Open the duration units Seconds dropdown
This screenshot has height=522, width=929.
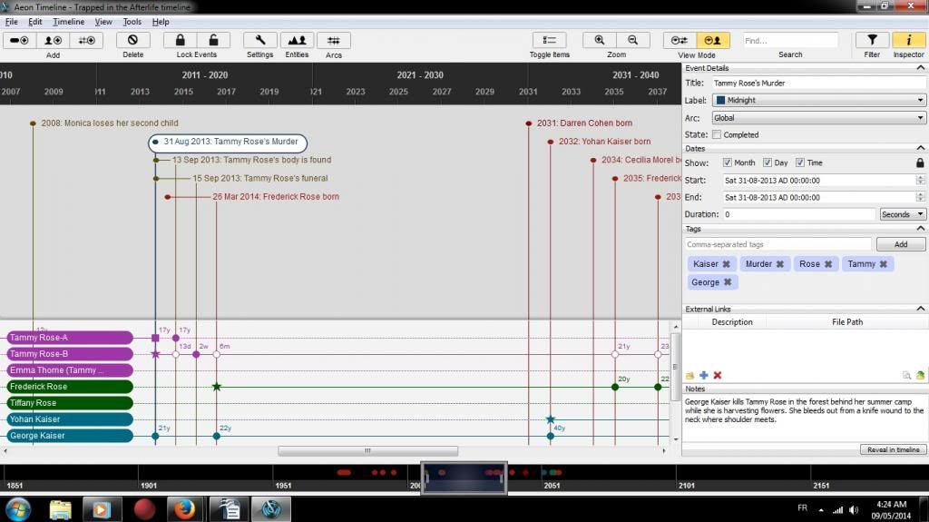[x=902, y=215]
